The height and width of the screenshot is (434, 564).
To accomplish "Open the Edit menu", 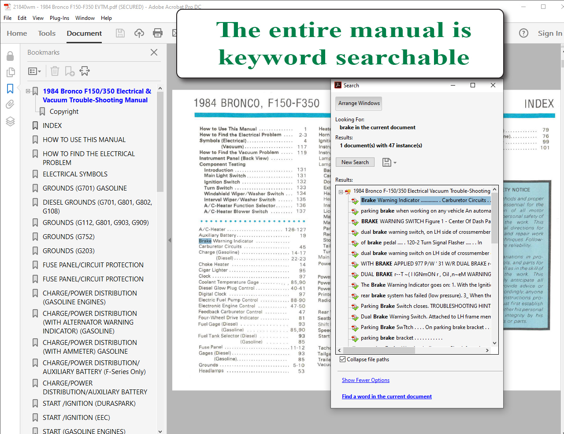I will point(22,18).
